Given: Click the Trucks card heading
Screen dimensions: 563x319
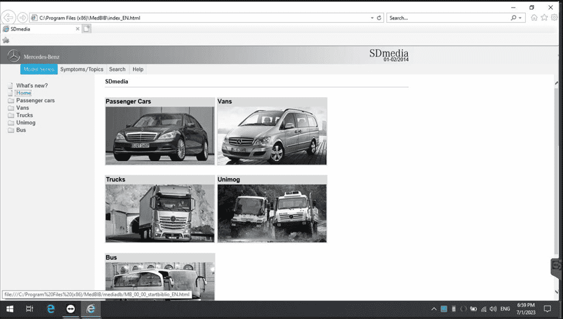Looking at the screenshot, I should click(115, 180).
